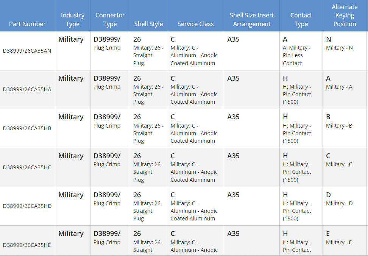The height and width of the screenshot is (256, 368).
Task: Click part number D38999/26CA35HE
Action: coord(27,245)
